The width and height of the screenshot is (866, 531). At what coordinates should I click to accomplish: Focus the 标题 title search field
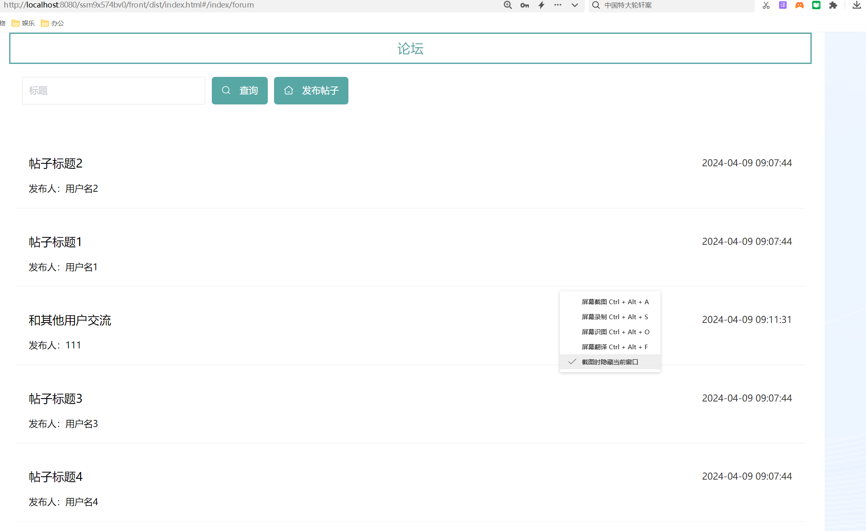(113, 90)
